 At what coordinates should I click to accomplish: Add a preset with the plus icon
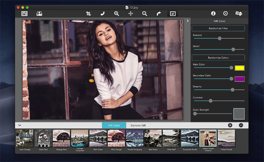230,125
